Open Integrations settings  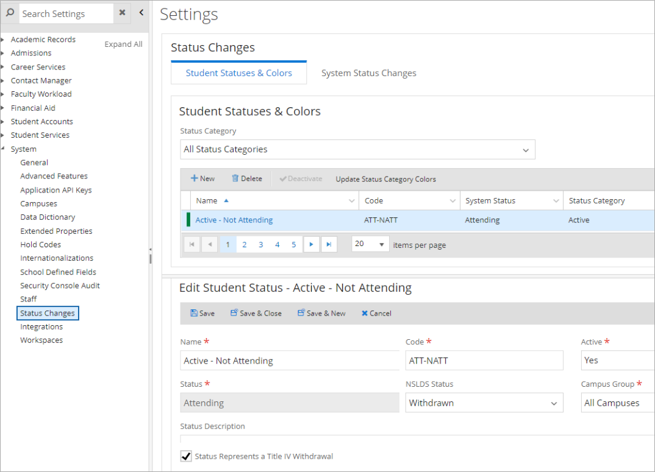(41, 327)
